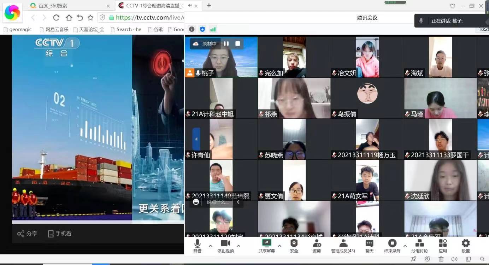Open the Share Screen (共享屏幕) tool
This screenshot has height=265, width=489.
click(266, 246)
